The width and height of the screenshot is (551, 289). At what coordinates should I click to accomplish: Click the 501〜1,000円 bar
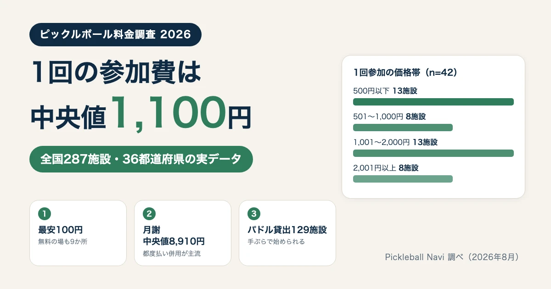(x=403, y=128)
